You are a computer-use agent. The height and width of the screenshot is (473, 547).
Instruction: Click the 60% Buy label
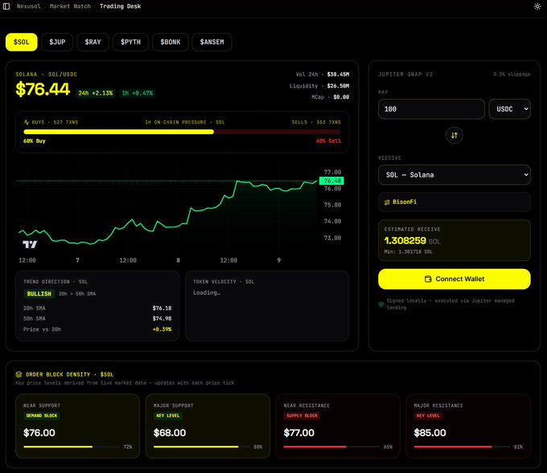[34, 141]
